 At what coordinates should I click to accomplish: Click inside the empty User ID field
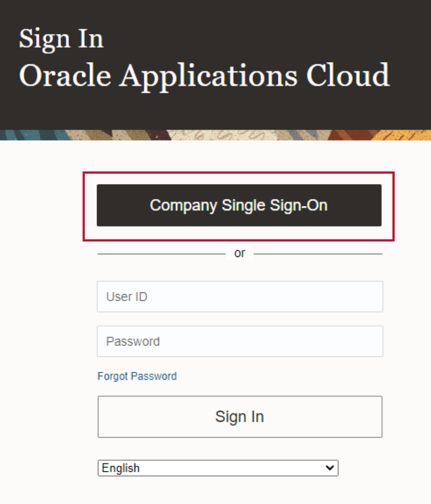pos(239,296)
